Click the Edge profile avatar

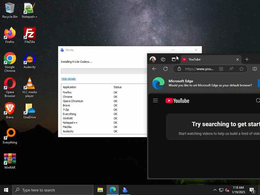point(153,59)
